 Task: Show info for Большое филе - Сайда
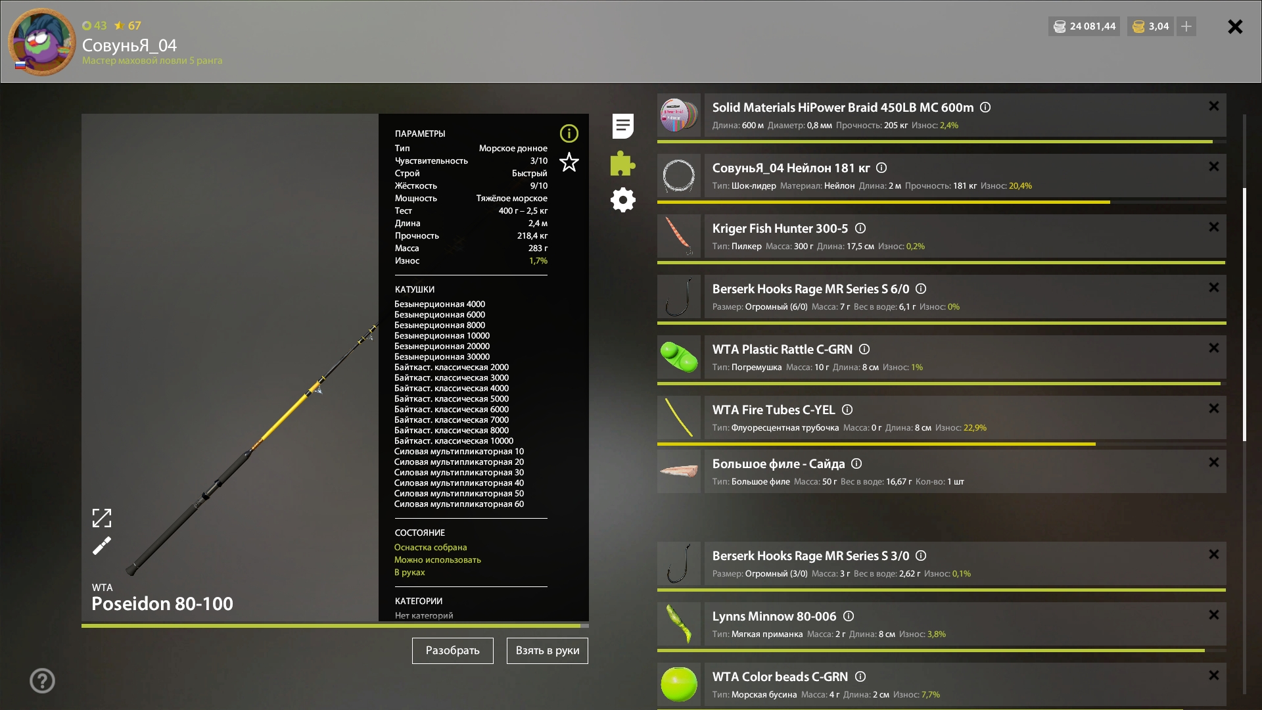pyautogui.click(x=856, y=463)
